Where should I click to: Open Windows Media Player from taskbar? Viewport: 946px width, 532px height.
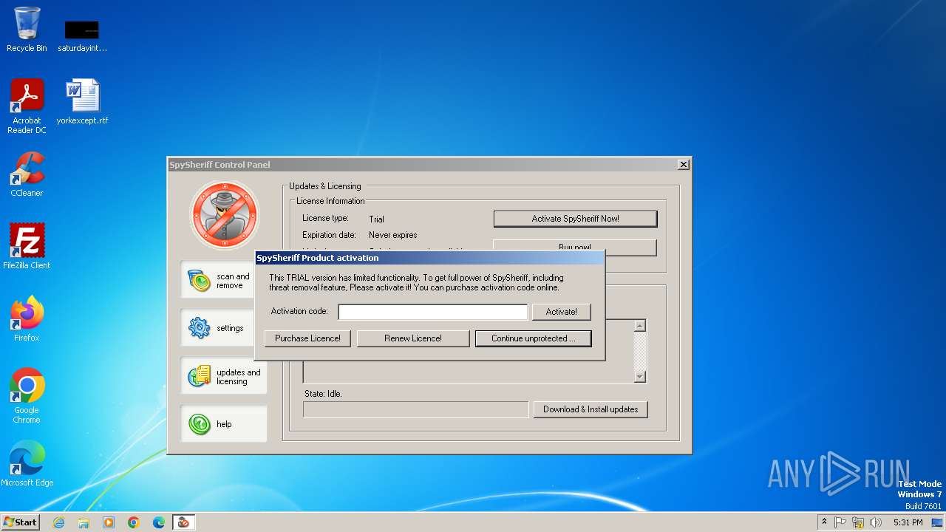coord(109,522)
